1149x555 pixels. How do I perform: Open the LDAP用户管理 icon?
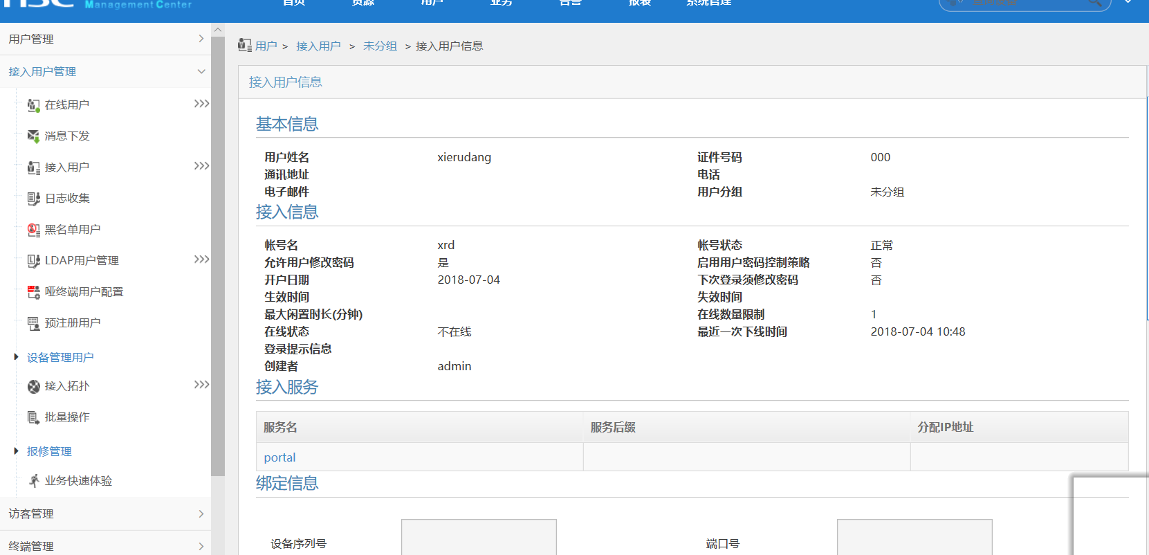[33, 261]
